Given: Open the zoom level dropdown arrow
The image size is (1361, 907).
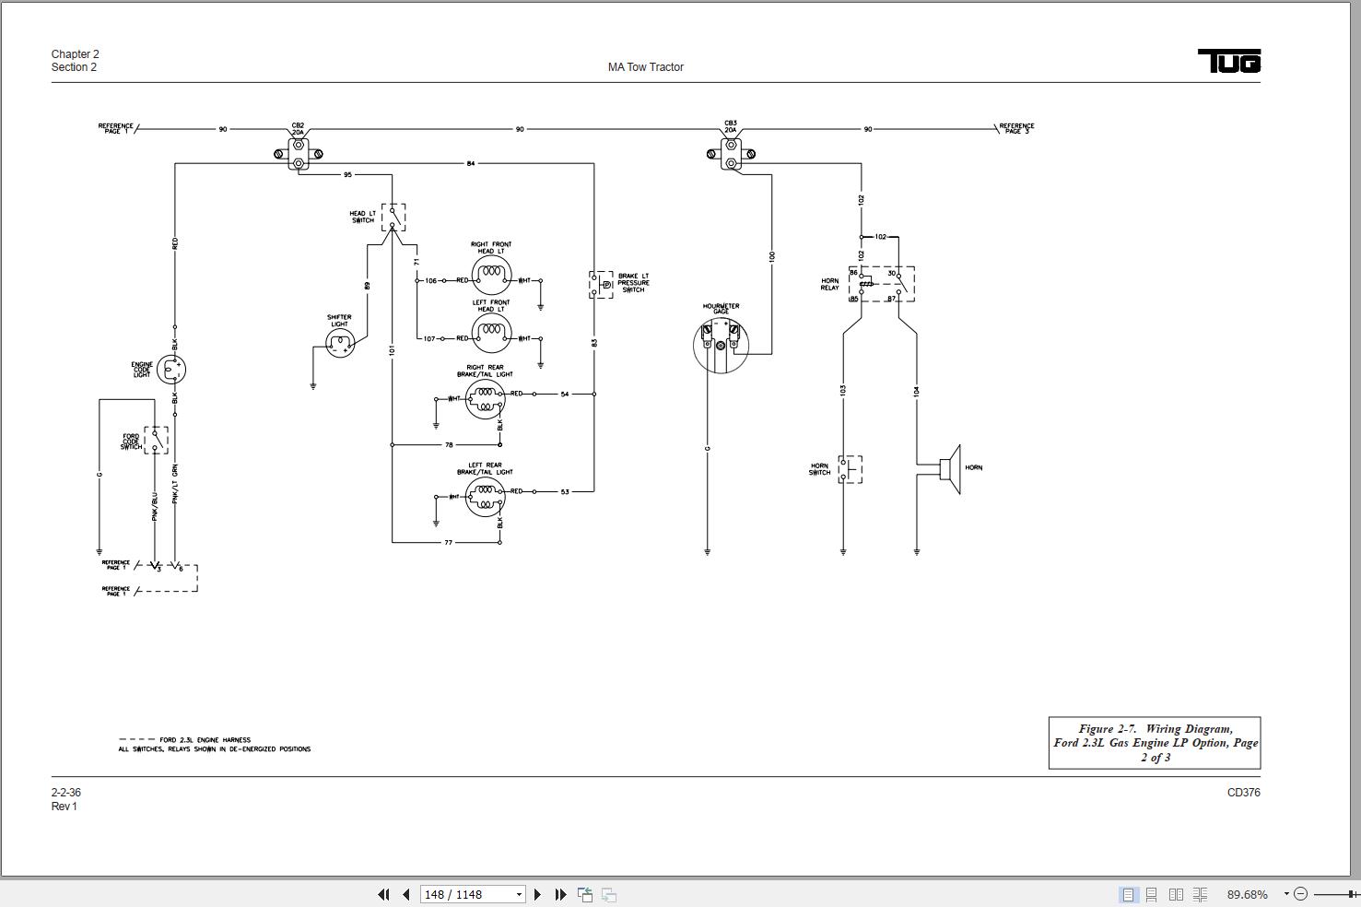Looking at the screenshot, I should [x=1286, y=894].
